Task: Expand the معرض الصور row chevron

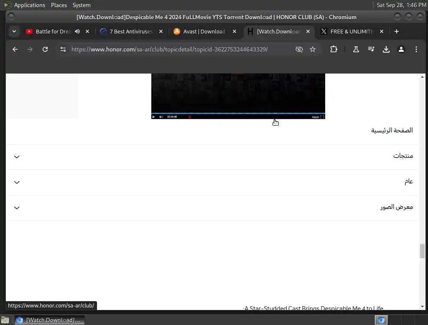Action: (x=17, y=208)
